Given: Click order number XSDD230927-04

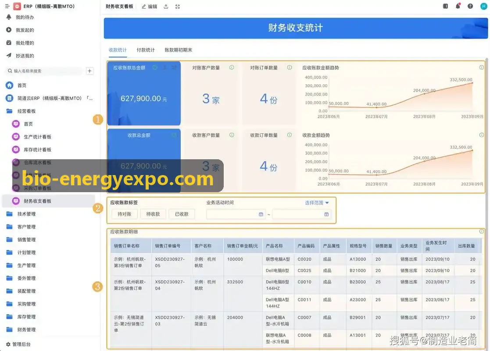Looking at the screenshot, I should click(x=170, y=285).
